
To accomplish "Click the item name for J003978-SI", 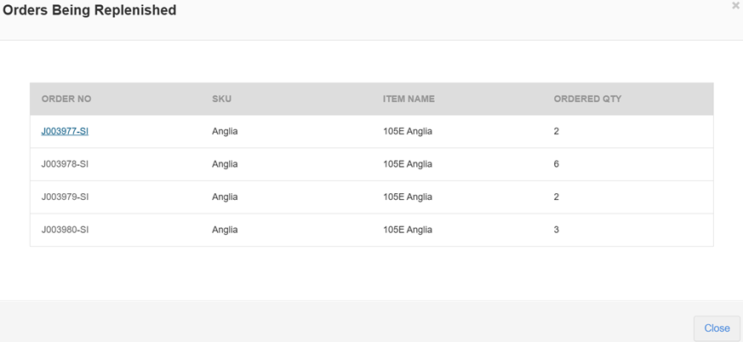I will tap(408, 164).
